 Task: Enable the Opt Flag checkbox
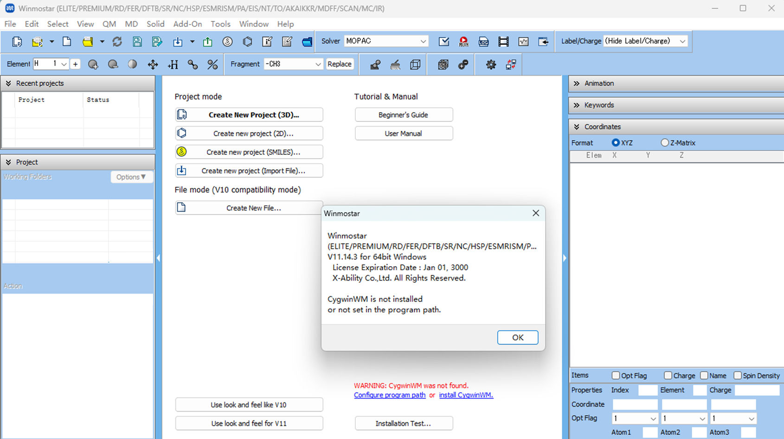(x=616, y=375)
